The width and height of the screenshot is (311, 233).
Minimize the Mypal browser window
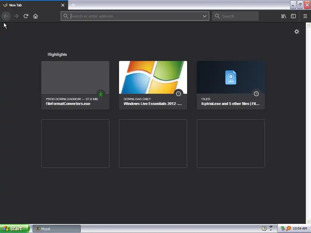[293, 5]
